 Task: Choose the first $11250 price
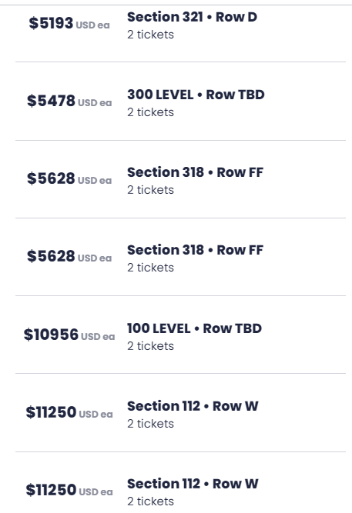(51, 412)
